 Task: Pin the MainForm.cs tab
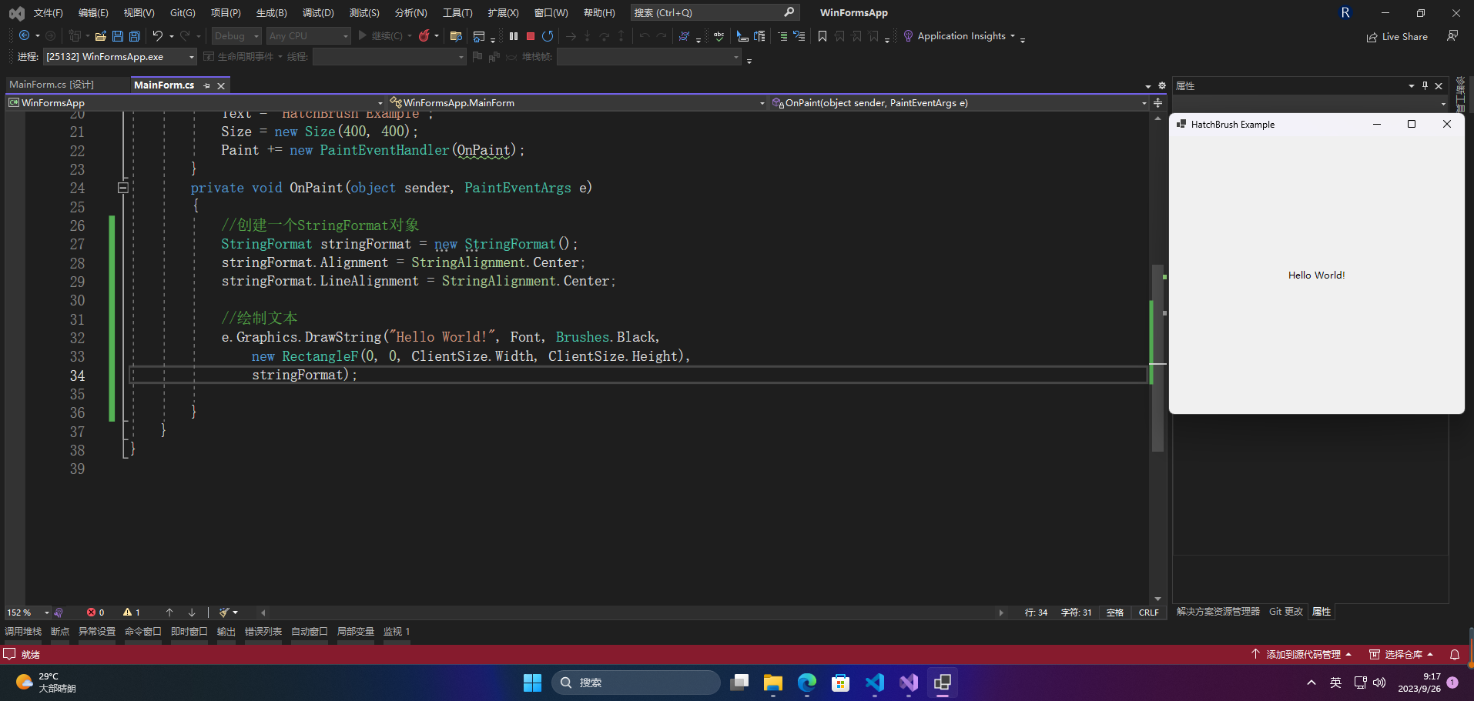click(206, 85)
